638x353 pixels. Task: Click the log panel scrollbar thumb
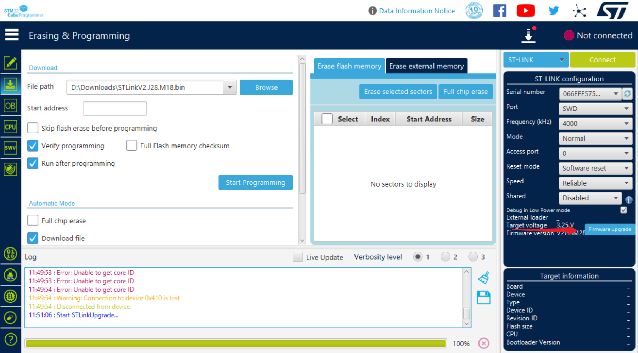(x=466, y=313)
